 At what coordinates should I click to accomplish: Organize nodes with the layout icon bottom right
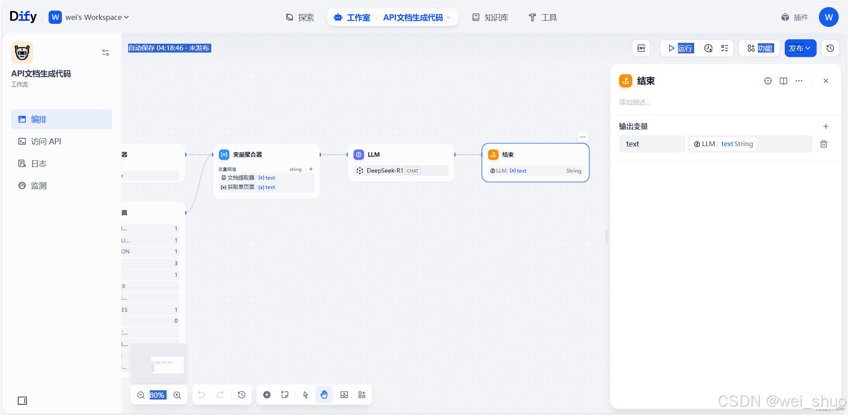[x=361, y=395]
